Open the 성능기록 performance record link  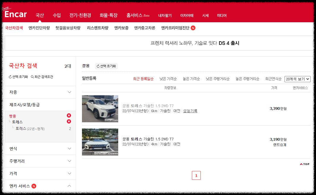pyautogui.click(x=190, y=111)
